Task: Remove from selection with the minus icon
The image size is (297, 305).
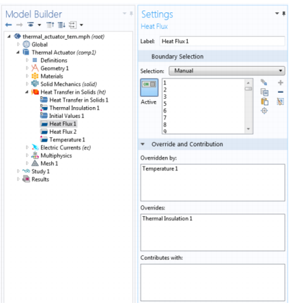Action: [281, 92]
